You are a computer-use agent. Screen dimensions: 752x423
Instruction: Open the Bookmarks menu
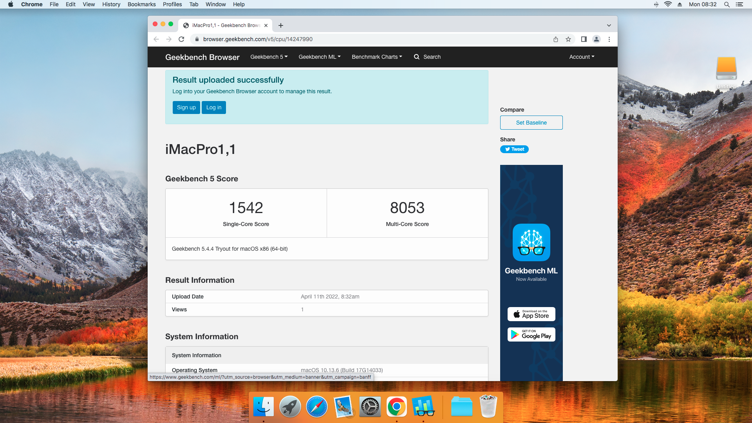[141, 4]
